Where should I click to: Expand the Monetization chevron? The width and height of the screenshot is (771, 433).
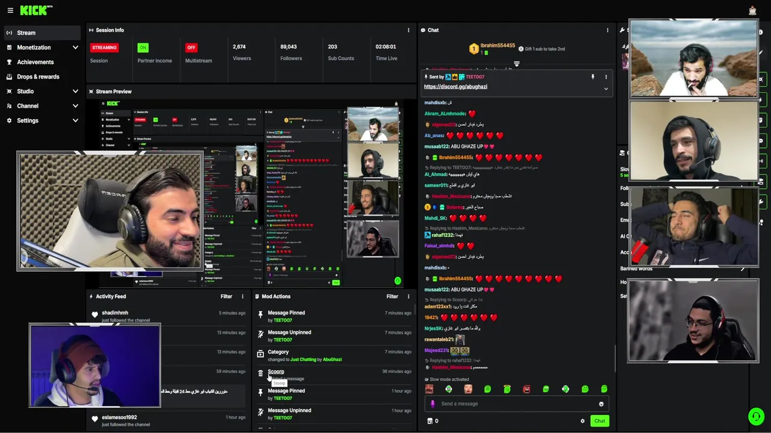tap(75, 48)
